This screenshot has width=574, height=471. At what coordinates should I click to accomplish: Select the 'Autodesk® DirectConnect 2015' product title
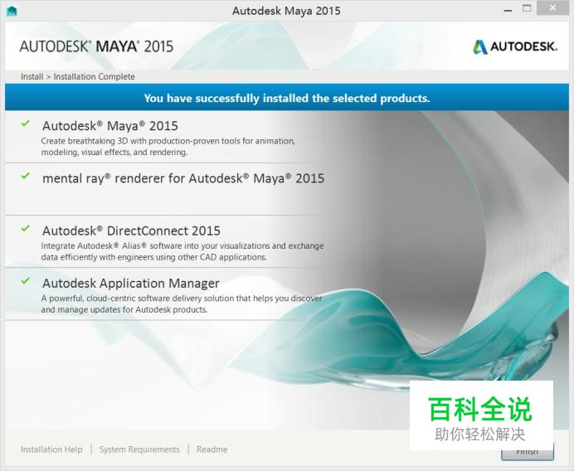tap(131, 231)
